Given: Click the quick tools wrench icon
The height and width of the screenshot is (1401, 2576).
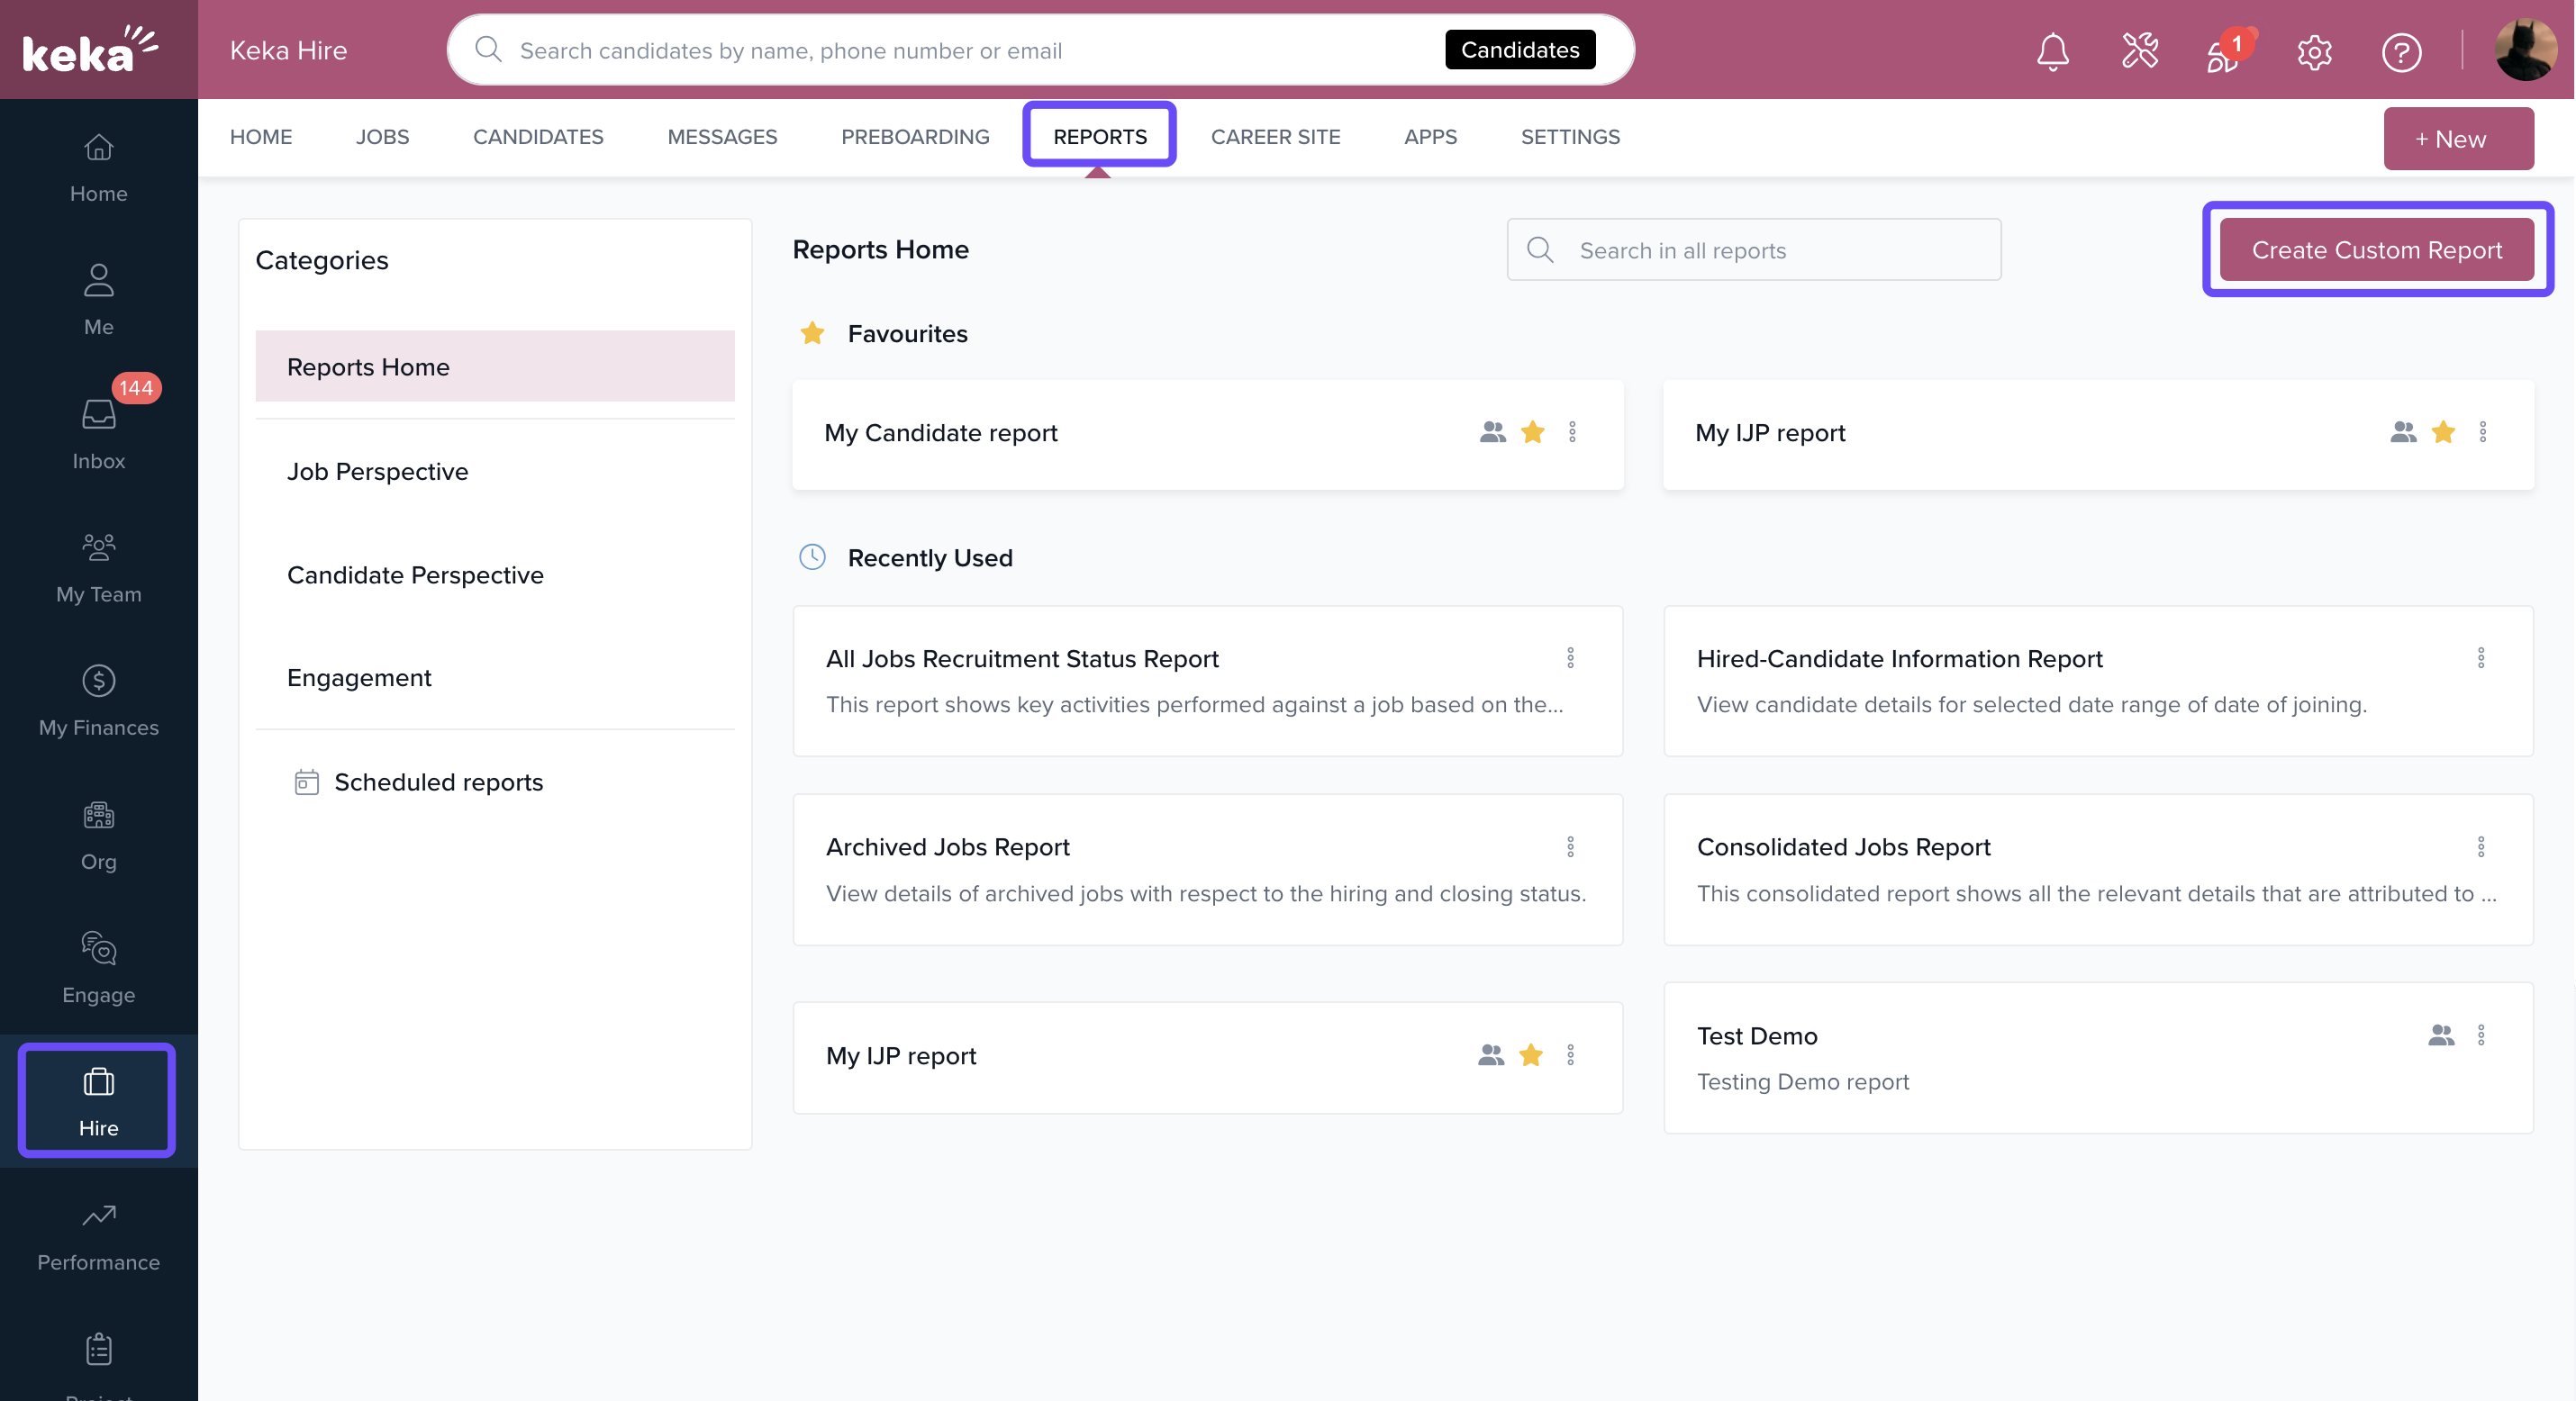Looking at the screenshot, I should click(2139, 51).
